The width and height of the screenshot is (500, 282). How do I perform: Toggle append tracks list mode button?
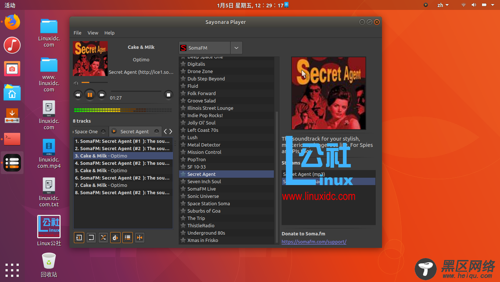pos(128,238)
